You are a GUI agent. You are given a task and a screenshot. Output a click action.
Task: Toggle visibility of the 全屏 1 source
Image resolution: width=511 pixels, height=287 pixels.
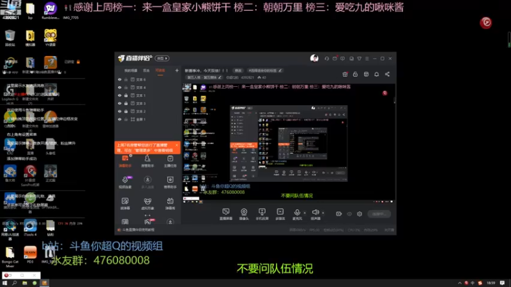tap(119, 119)
